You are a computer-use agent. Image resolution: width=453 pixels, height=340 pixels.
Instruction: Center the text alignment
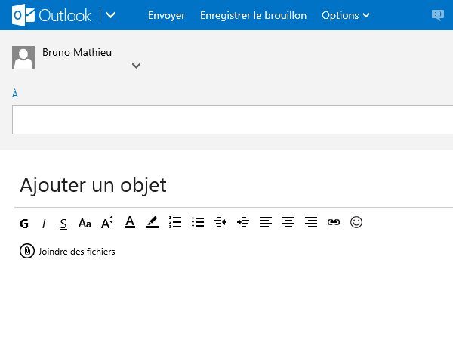[288, 222]
